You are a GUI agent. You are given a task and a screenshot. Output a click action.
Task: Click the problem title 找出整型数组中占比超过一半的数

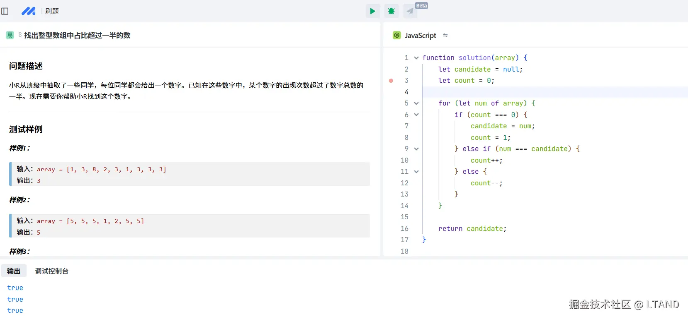coord(77,35)
